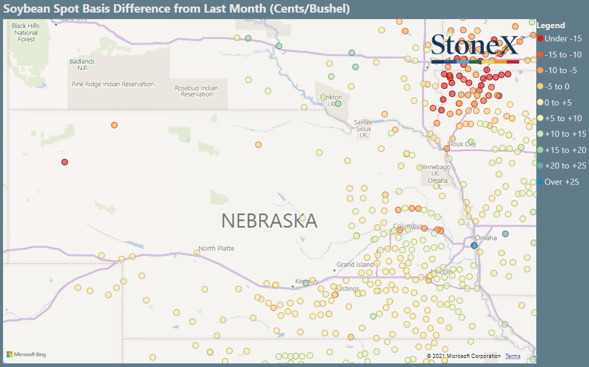Viewport: 589px width, 367px height.
Task: Click the Rosebud Indian Reservation label
Action: [x=197, y=91]
